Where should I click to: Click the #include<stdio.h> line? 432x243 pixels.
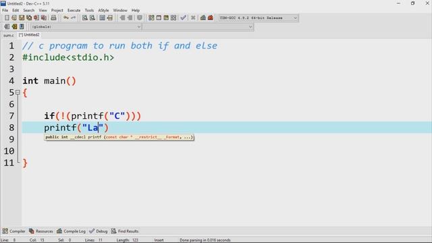(68, 57)
